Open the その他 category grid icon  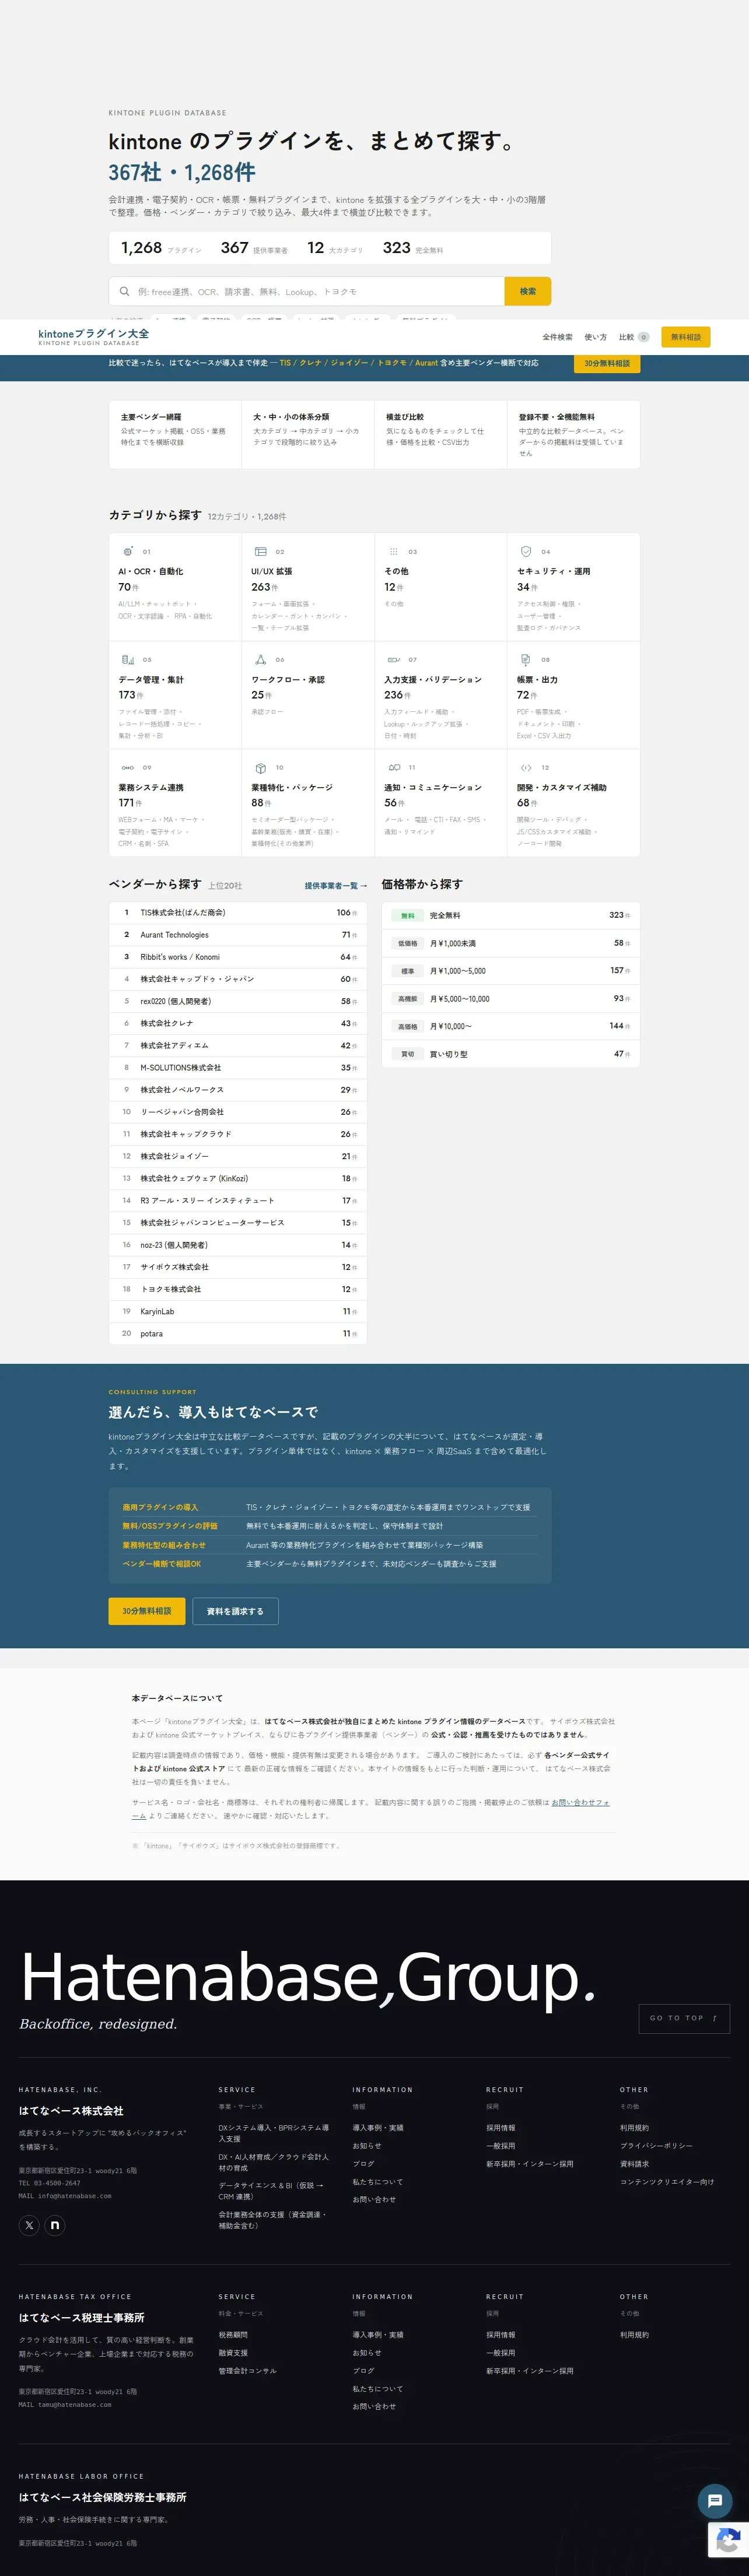click(x=393, y=551)
